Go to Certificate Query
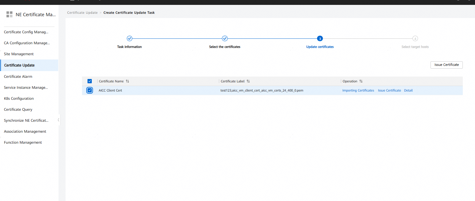 coord(18,109)
